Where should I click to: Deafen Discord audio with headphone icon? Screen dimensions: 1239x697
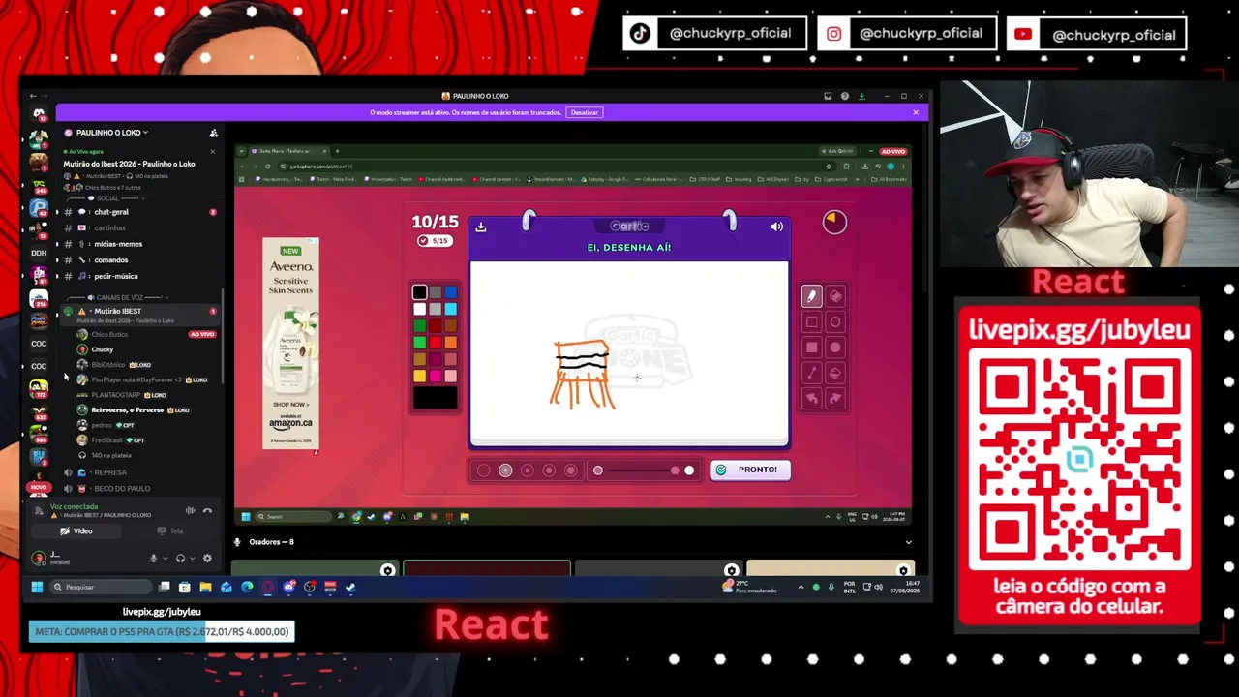180,559
